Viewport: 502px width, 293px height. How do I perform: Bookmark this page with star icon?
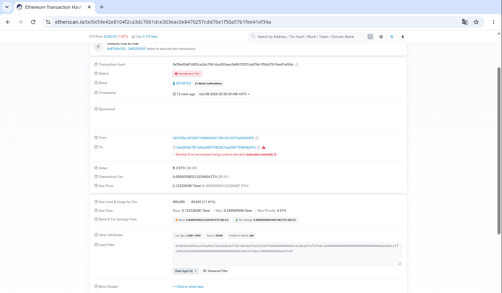[476, 22]
